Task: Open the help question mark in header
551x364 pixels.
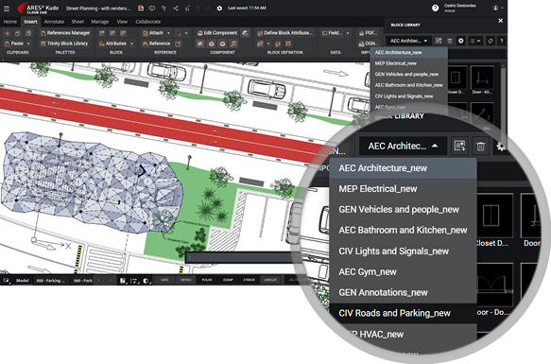Action: tap(435, 9)
